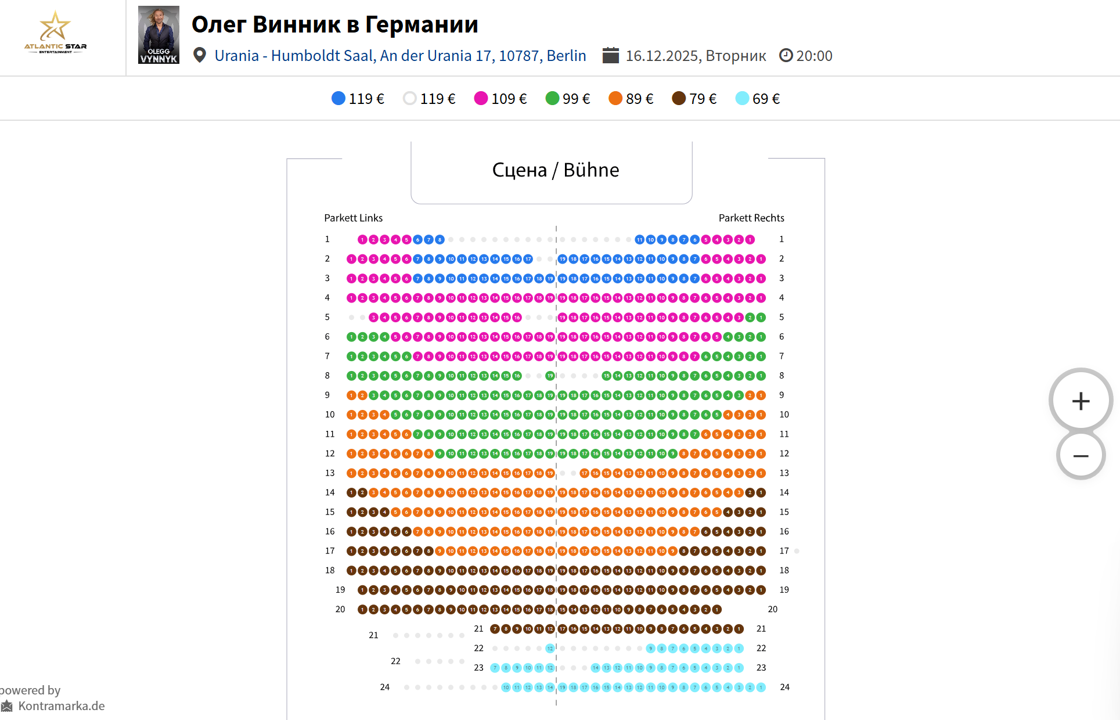Screen dimensions: 1120x720
Task: Select the orange 89 € price swatch
Action: (x=615, y=99)
